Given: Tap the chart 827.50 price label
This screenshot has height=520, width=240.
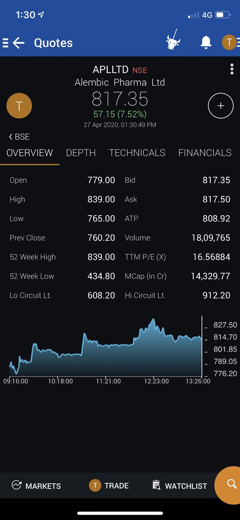Looking at the screenshot, I should (226, 325).
